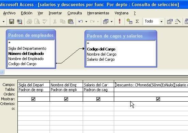Open the Archivo menu
The width and height of the screenshot is (188, 133).
(x=9, y=13)
